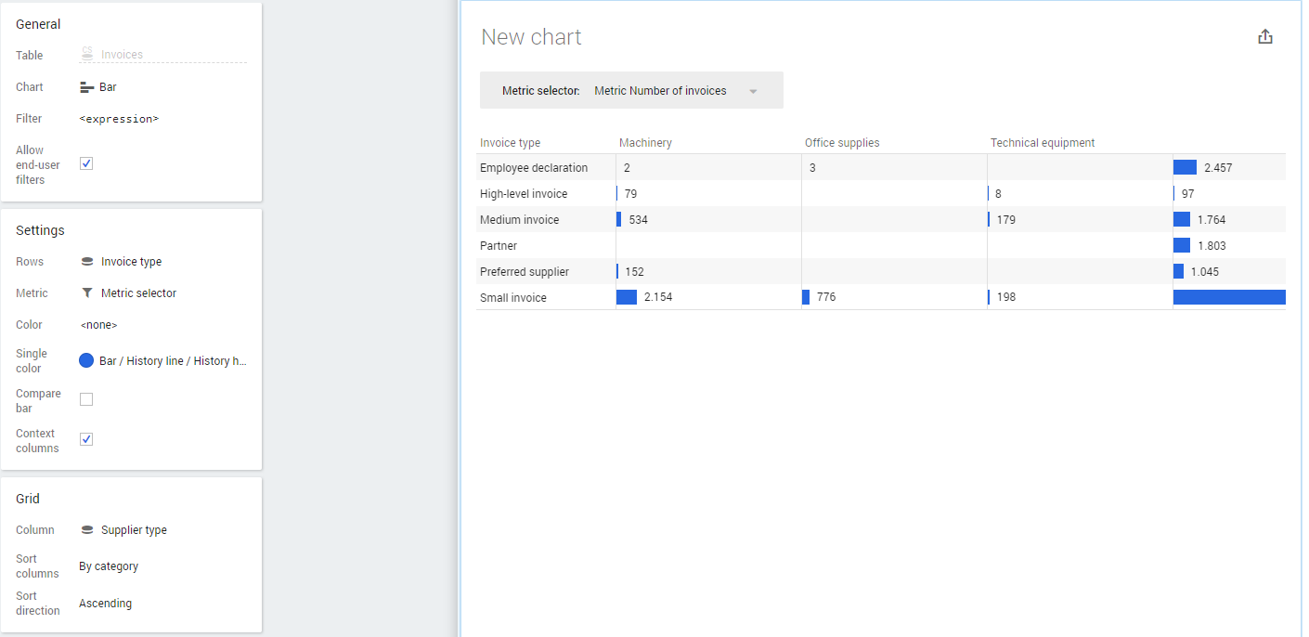Click the blue Single color swatch
The image size is (1309, 637).
pyautogui.click(x=86, y=360)
